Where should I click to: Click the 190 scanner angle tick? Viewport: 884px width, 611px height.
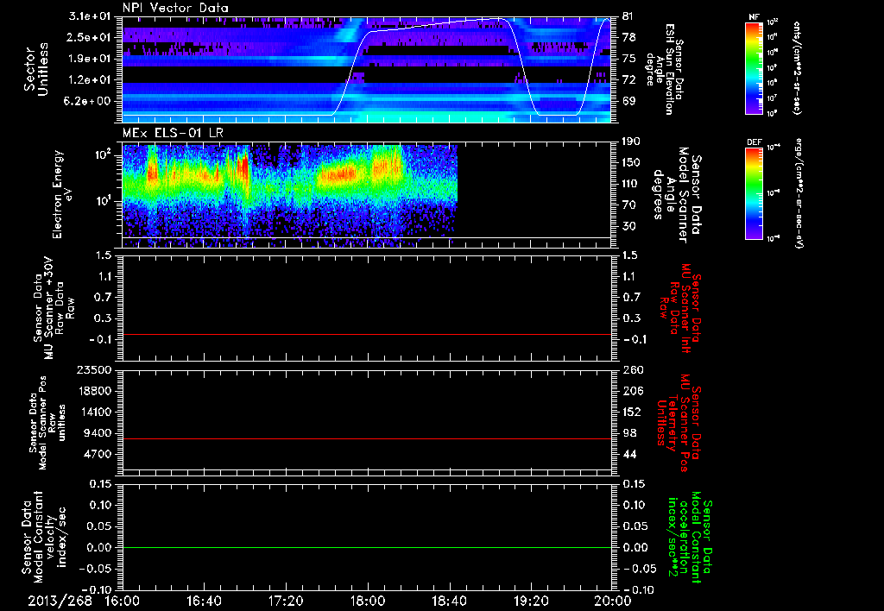tap(631, 142)
